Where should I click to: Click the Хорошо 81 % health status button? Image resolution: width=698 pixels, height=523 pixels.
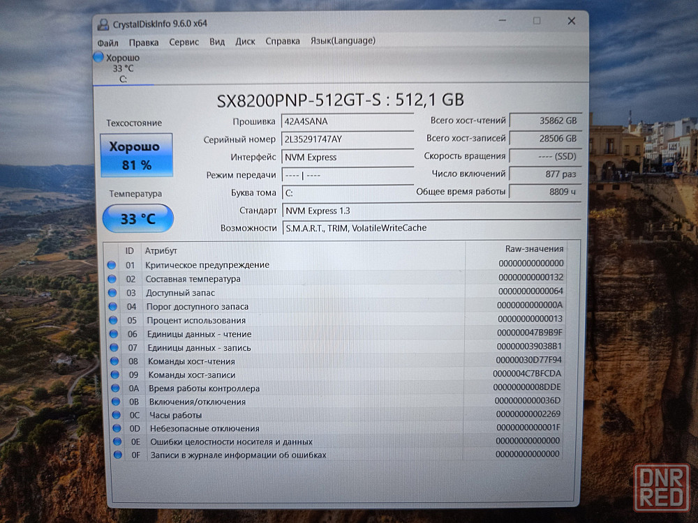pyautogui.click(x=136, y=156)
